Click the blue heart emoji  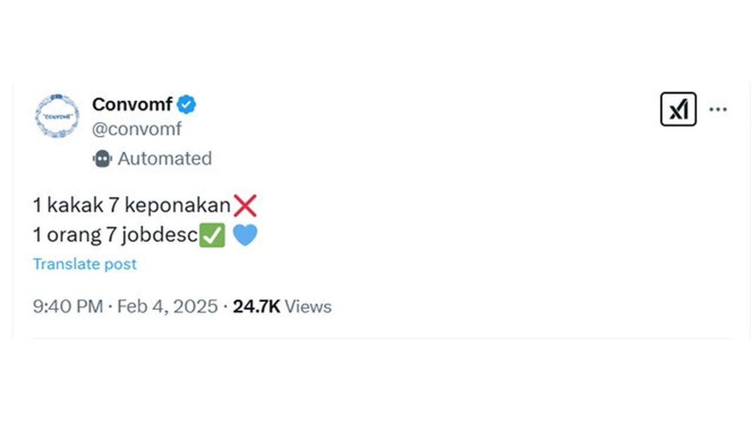245,236
